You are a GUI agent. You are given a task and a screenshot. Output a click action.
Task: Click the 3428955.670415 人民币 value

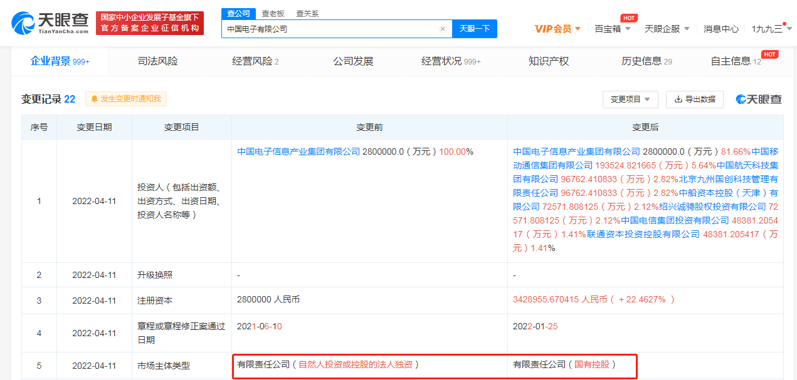click(594, 299)
